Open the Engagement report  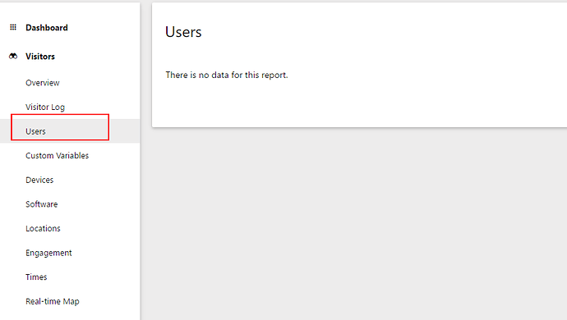coord(48,253)
